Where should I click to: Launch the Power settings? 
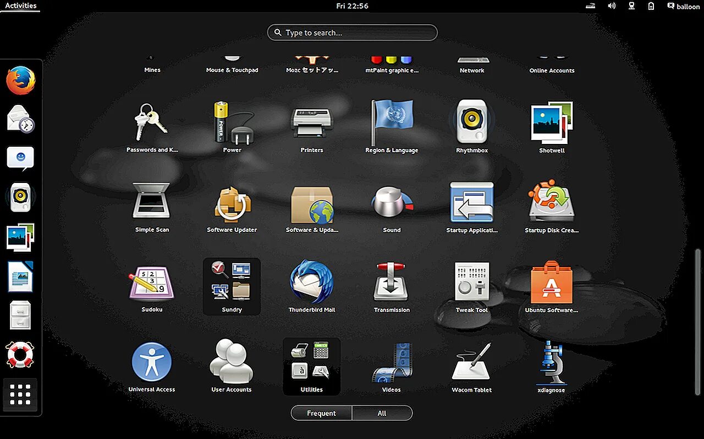(232, 127)
